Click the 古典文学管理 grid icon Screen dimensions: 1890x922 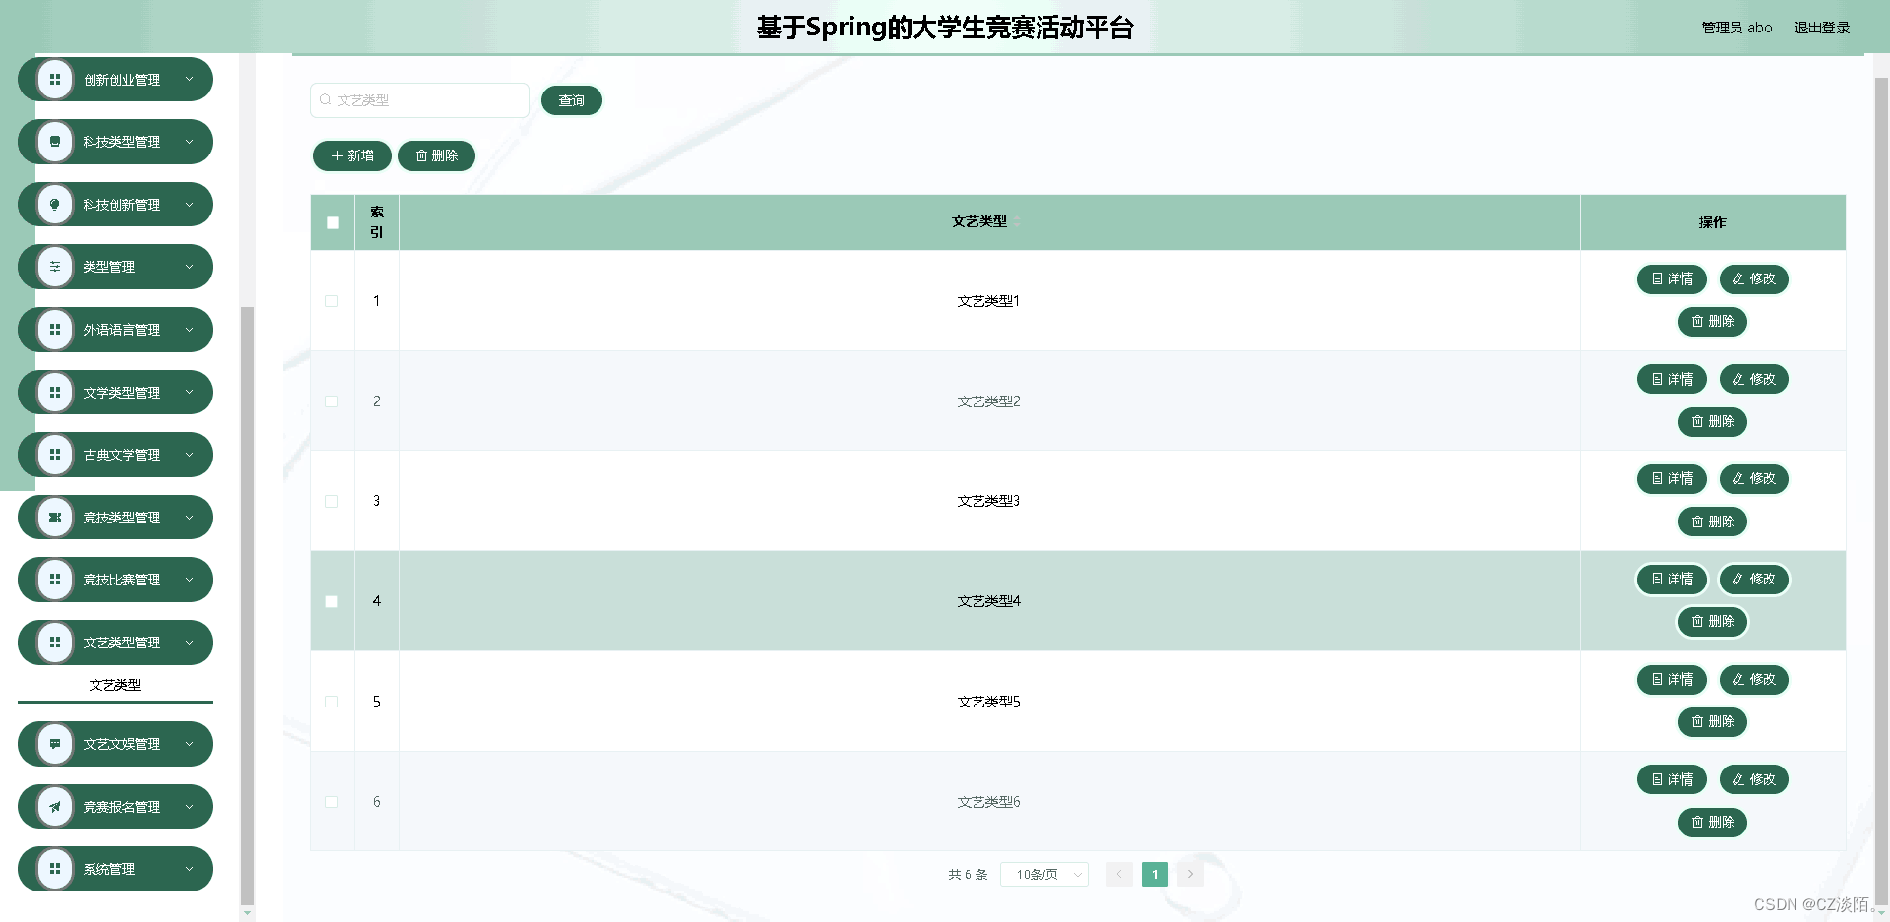pos(55,455)
